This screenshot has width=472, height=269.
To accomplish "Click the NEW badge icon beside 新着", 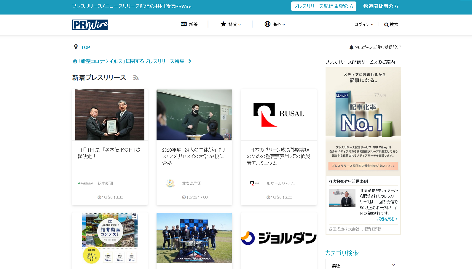I will (184, 24).
